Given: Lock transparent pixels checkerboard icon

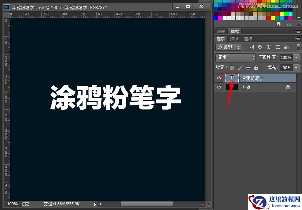Looking at the screenshot, I should (x=232, y=68).
